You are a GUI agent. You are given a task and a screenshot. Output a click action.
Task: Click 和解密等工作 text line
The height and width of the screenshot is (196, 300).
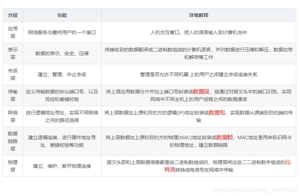coord(199,57)
